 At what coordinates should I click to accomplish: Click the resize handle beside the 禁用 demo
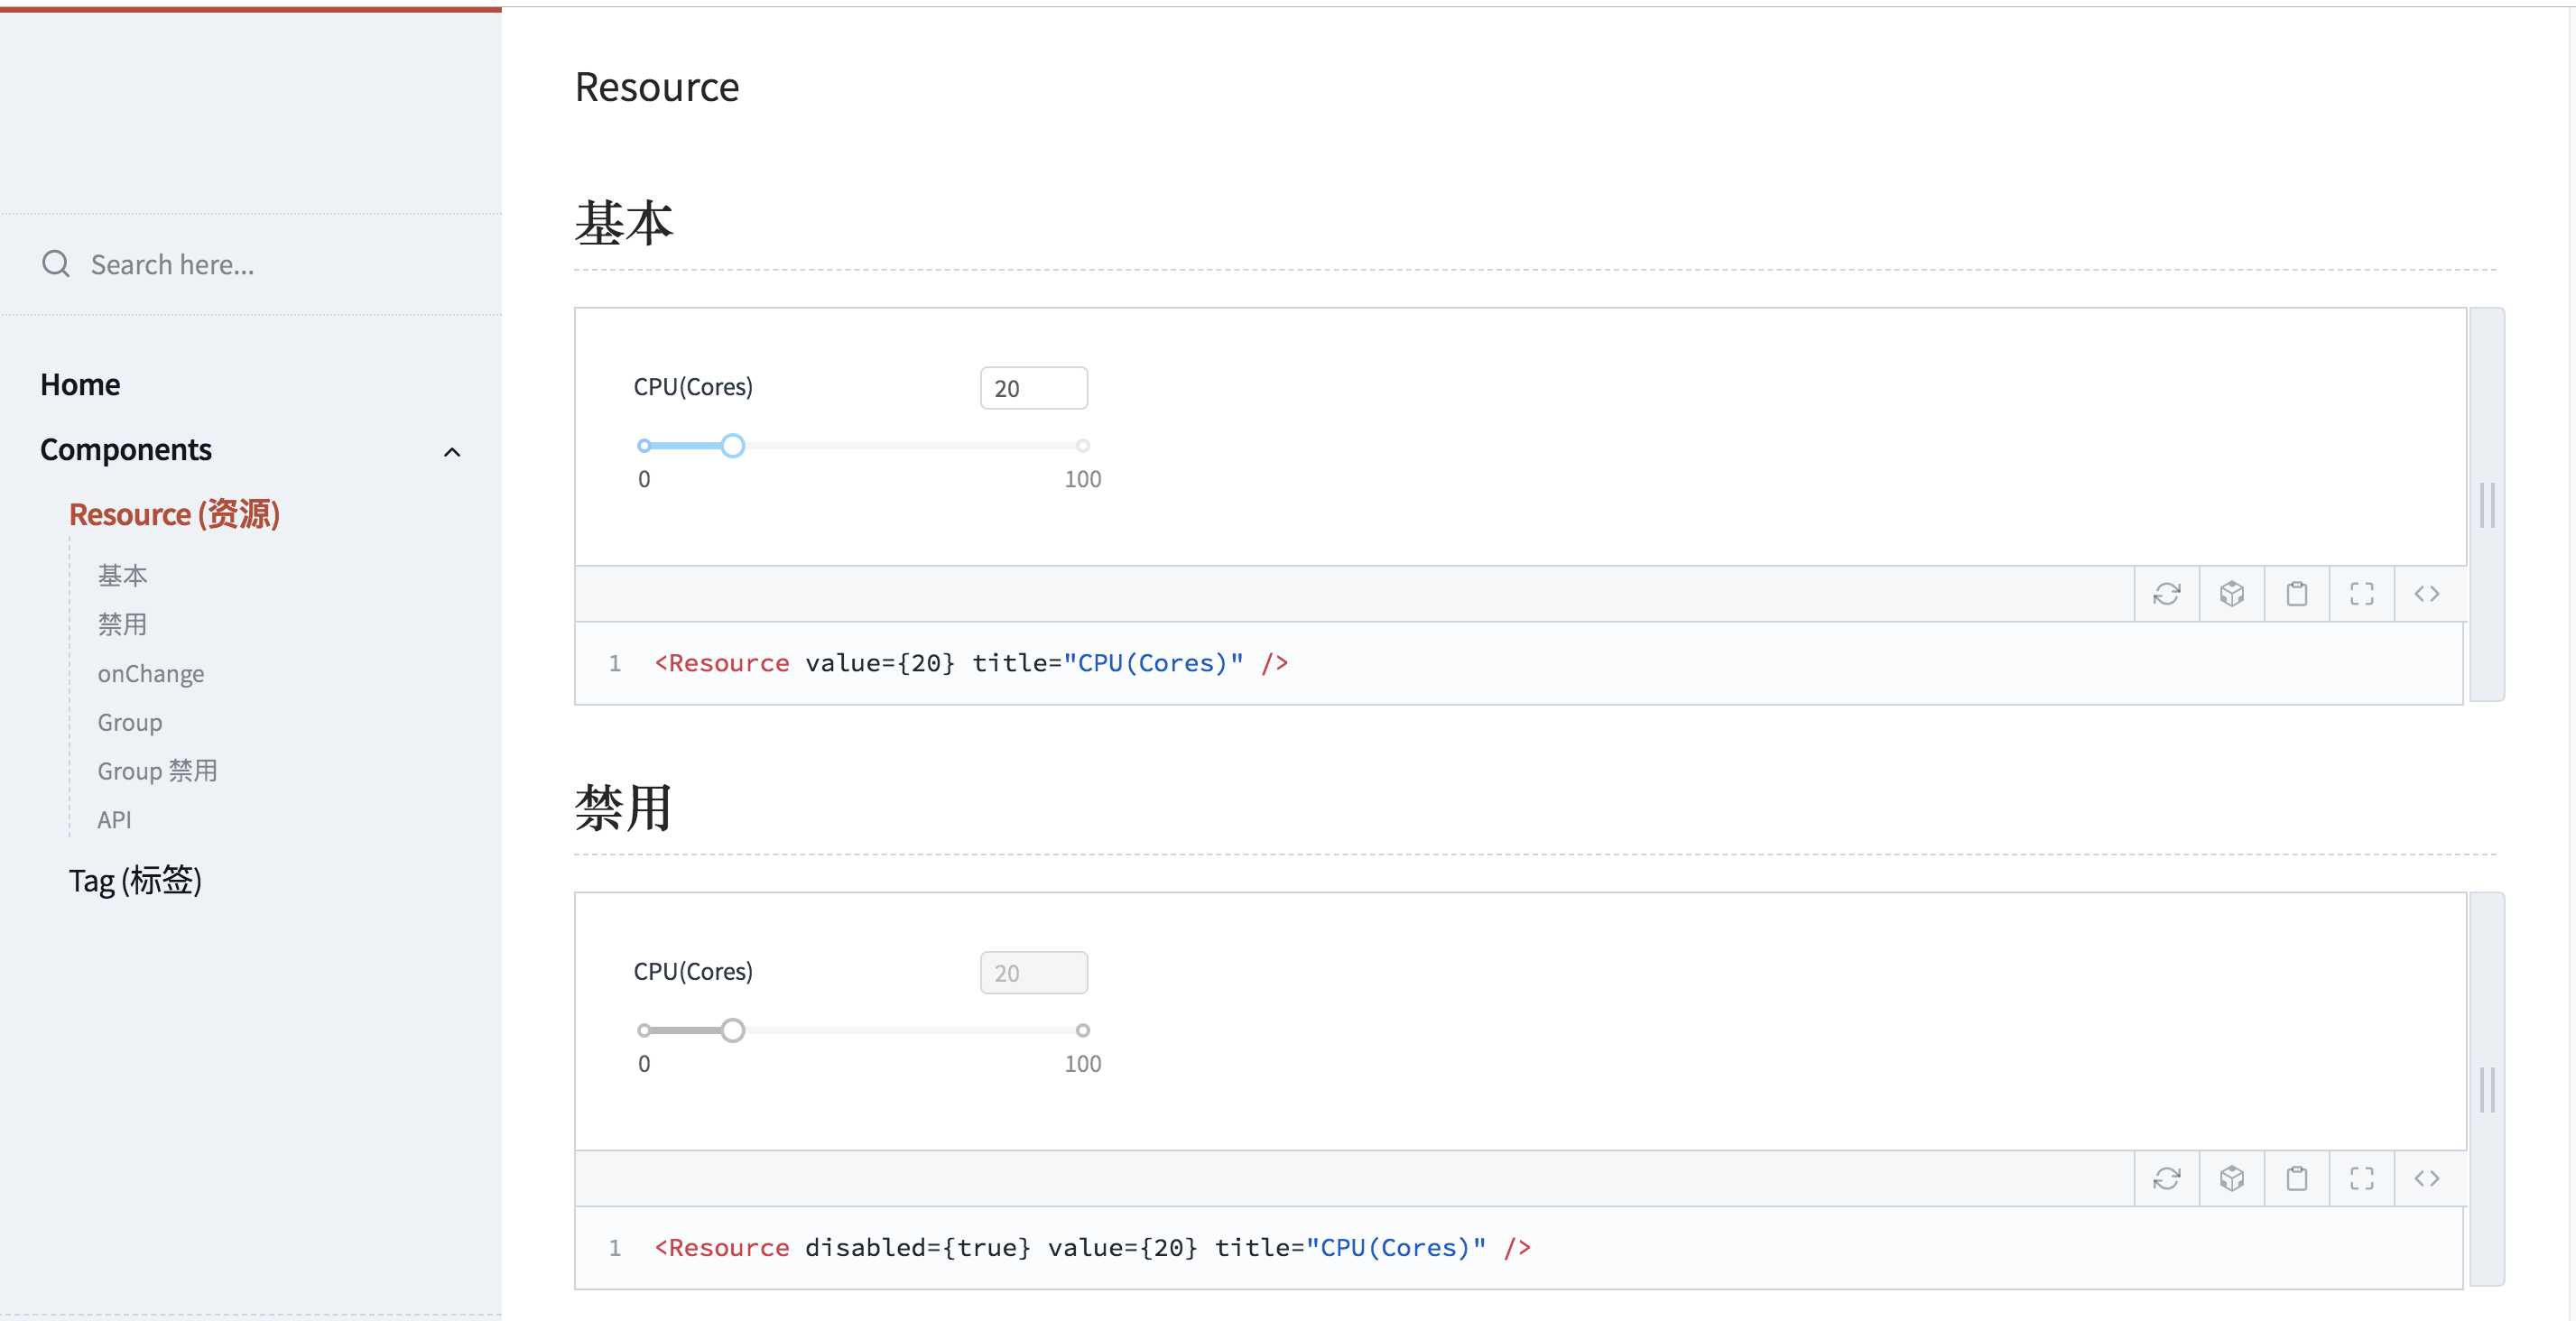pos(2488,1090)
